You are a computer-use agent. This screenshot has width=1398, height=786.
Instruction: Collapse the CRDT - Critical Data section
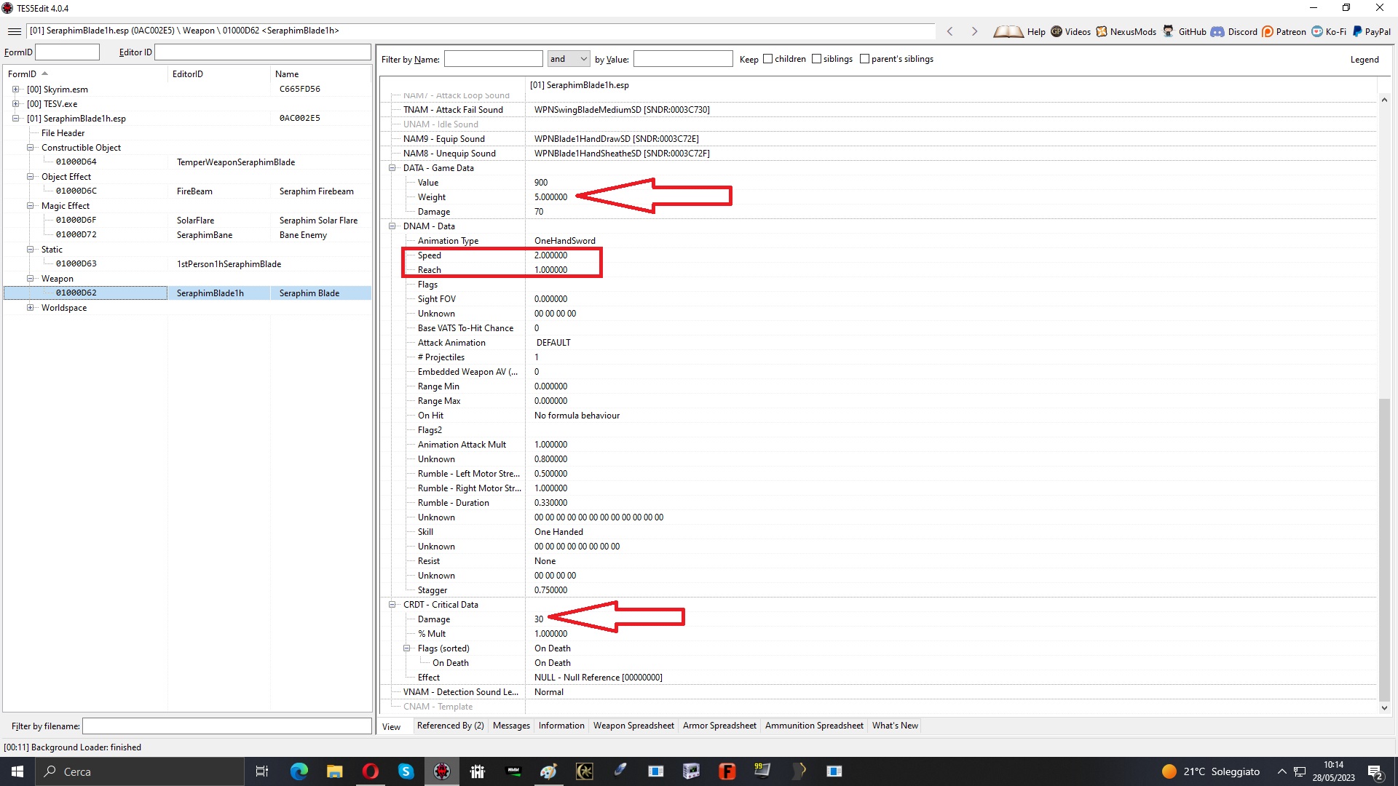392,604
